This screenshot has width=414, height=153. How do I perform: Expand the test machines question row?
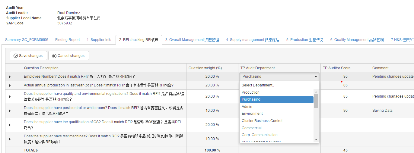pyautogui.click(x=10, y=139)
